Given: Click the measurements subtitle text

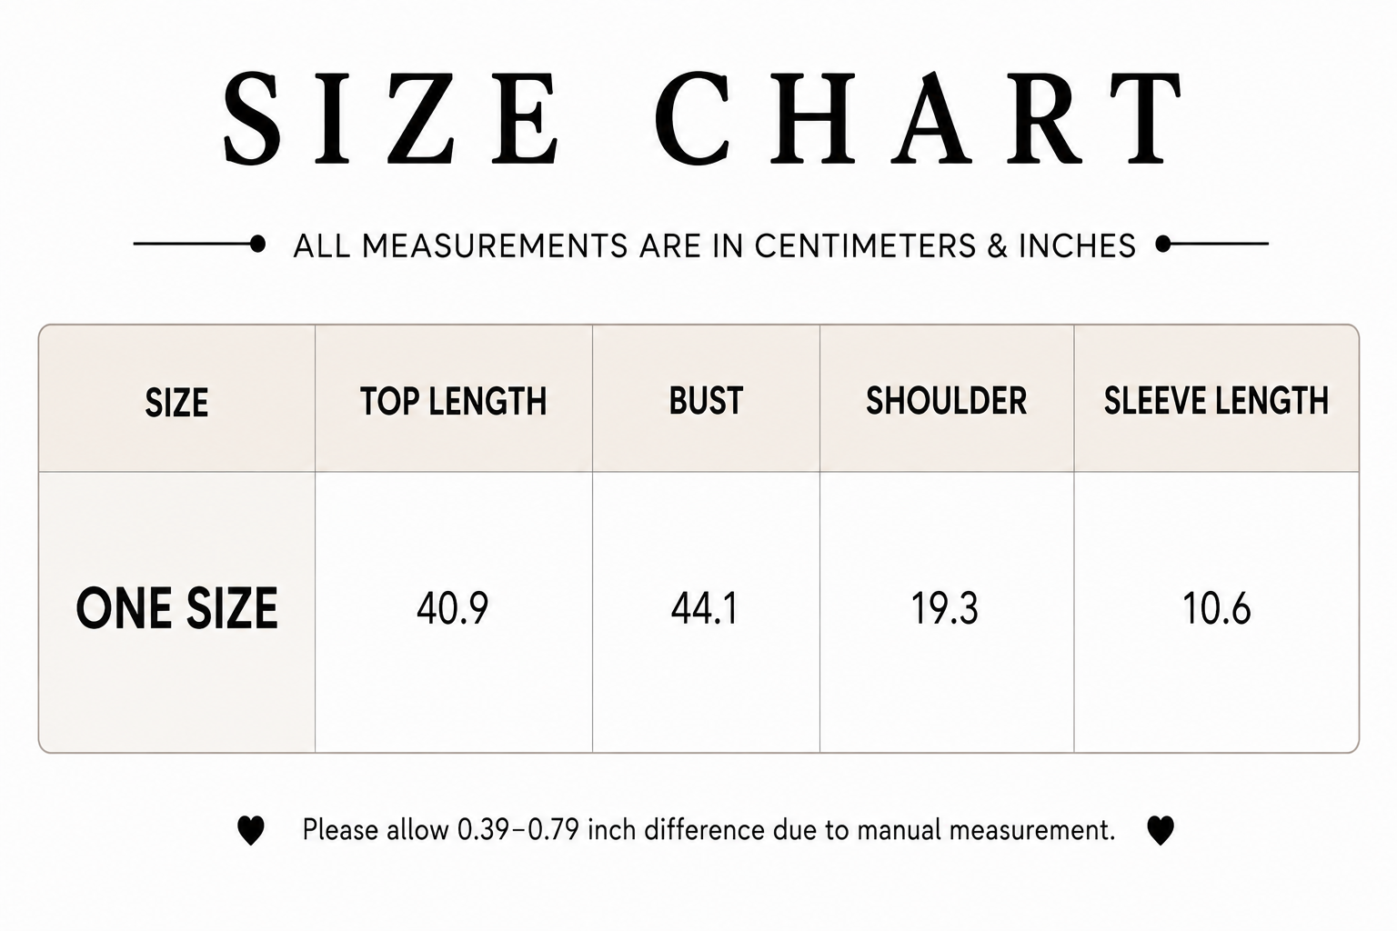Looking at the screenshot, I should tap(715, 245).
